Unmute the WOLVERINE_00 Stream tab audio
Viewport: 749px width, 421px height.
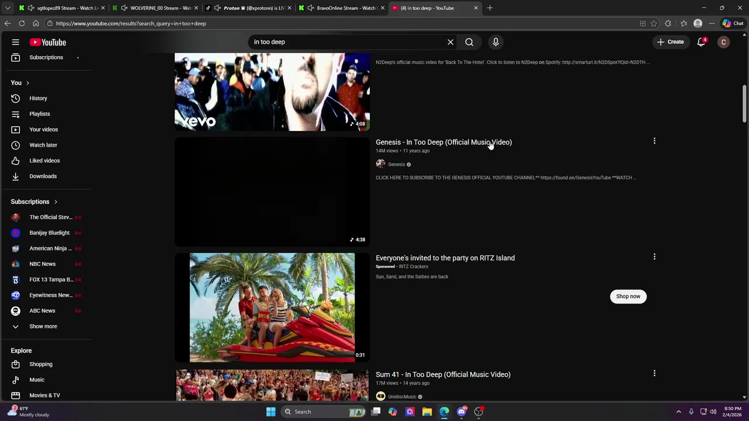point(124,8)
